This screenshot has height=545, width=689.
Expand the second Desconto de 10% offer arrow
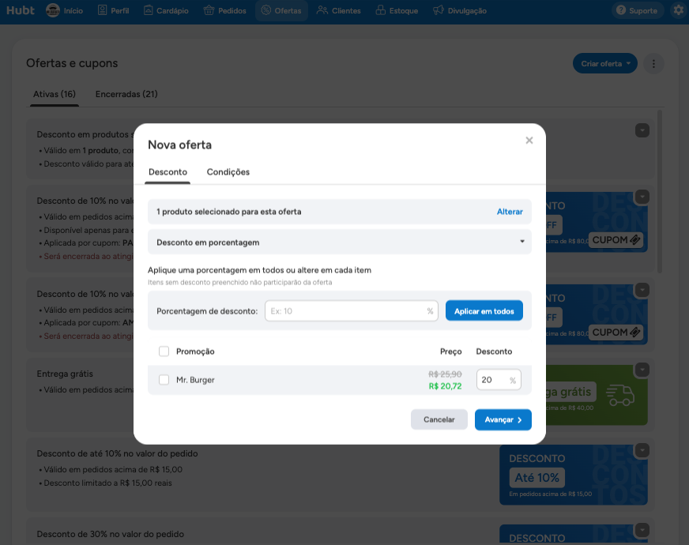pos(642,290)
